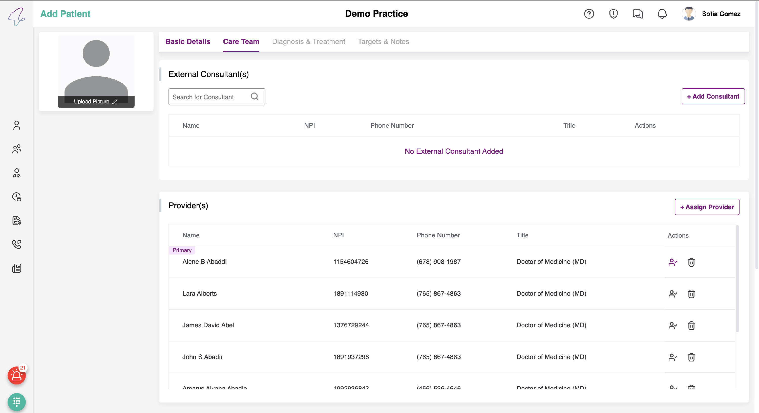Switch to Basic Details tab

tap(188, 41)
